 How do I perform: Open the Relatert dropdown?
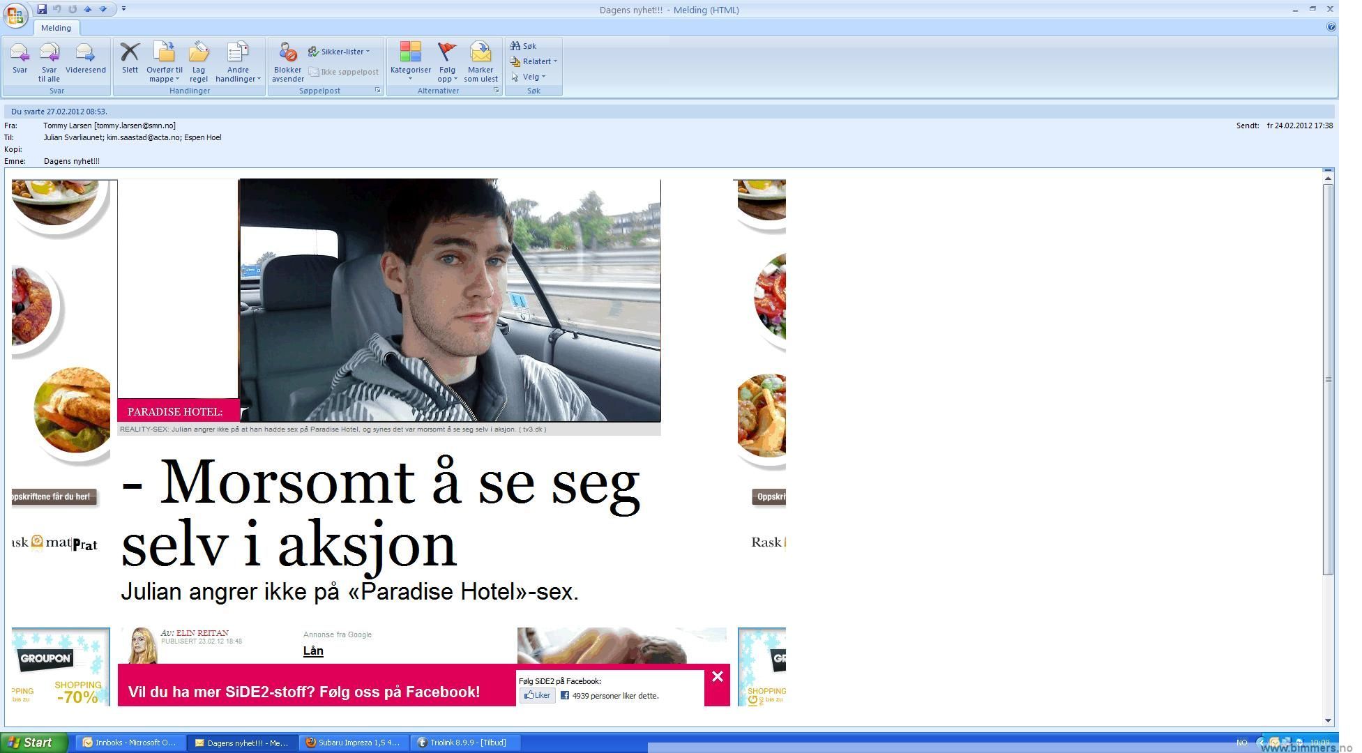point(534,61)
